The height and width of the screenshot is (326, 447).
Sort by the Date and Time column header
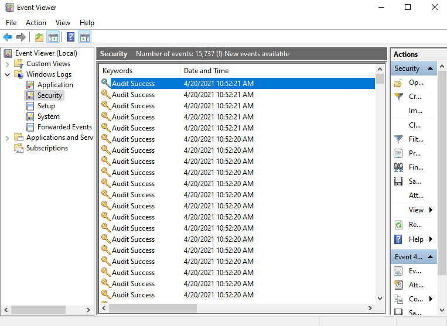[278, 71]
